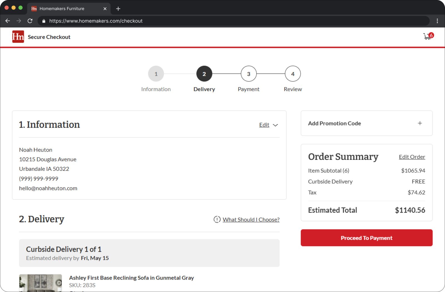The width and height of the screenshot is (445, 292).
Task: Open What Should I Choose? link
Action: click(251, 220)
